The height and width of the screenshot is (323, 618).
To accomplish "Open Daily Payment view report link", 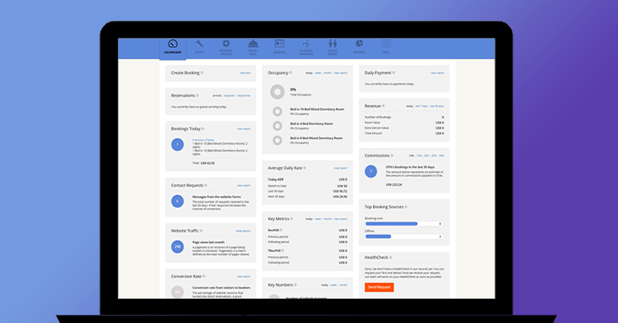I will pos(437,73).
